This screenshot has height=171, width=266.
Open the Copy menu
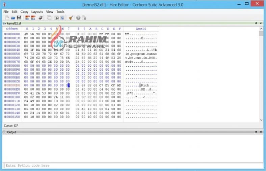[24, 12]
